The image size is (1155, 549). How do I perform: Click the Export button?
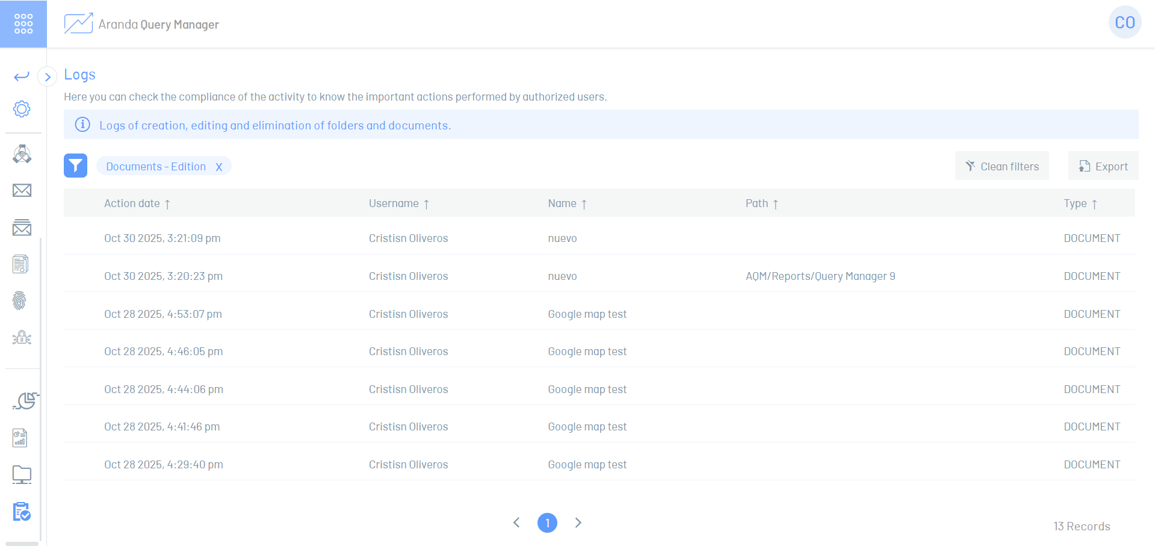(1103, 166)
